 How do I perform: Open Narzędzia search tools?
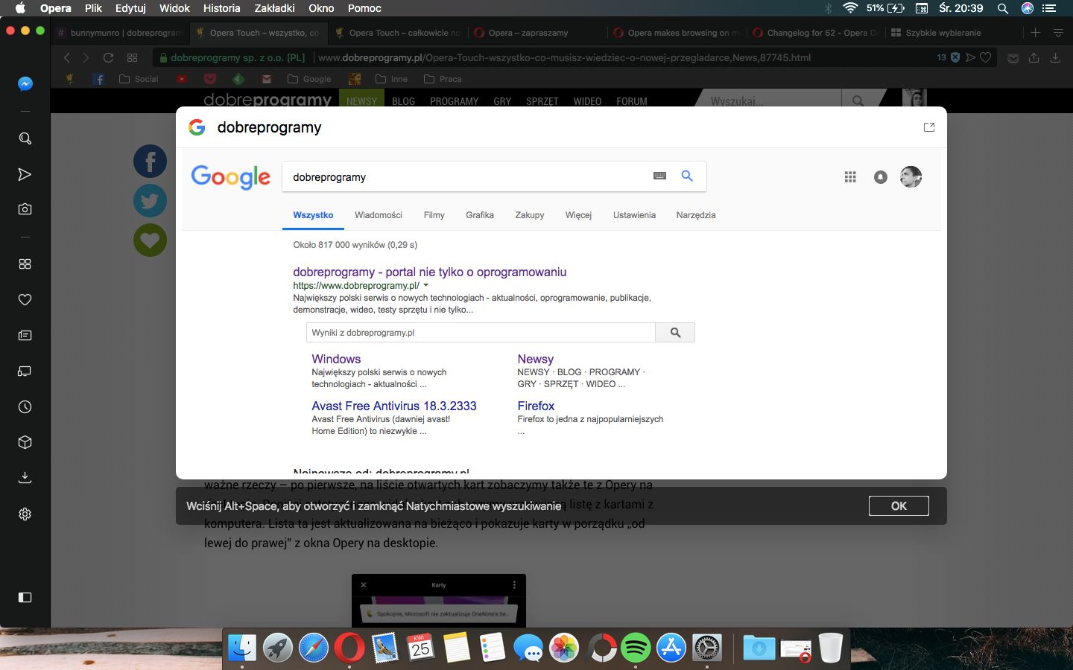696,215
